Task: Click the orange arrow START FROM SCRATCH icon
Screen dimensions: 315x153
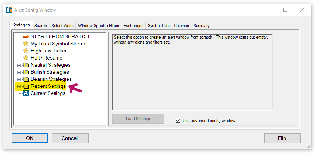Action: click(x=25, y=36)
